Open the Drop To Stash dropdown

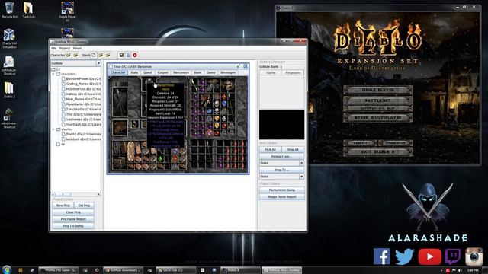click(301, 177)
